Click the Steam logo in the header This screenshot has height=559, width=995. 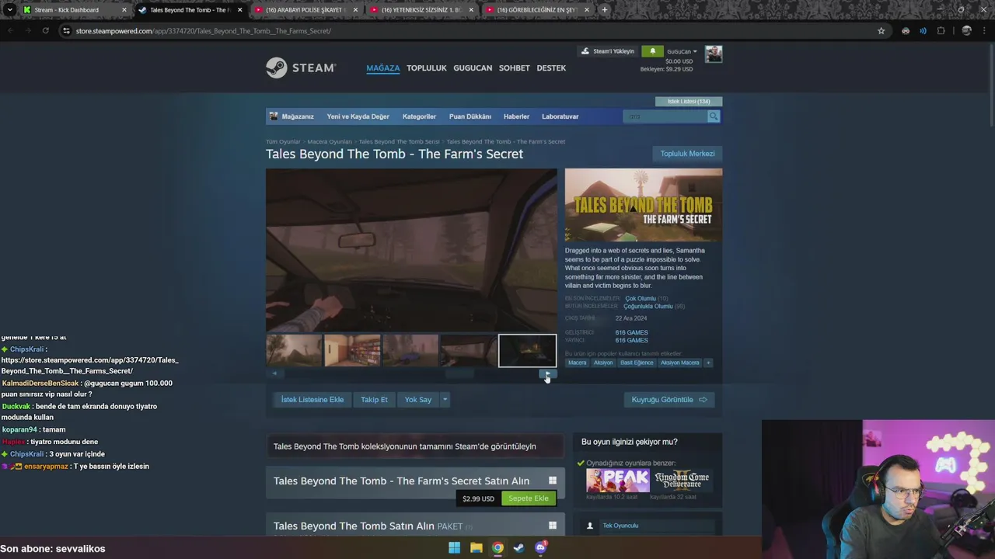[x=301, y=68]
